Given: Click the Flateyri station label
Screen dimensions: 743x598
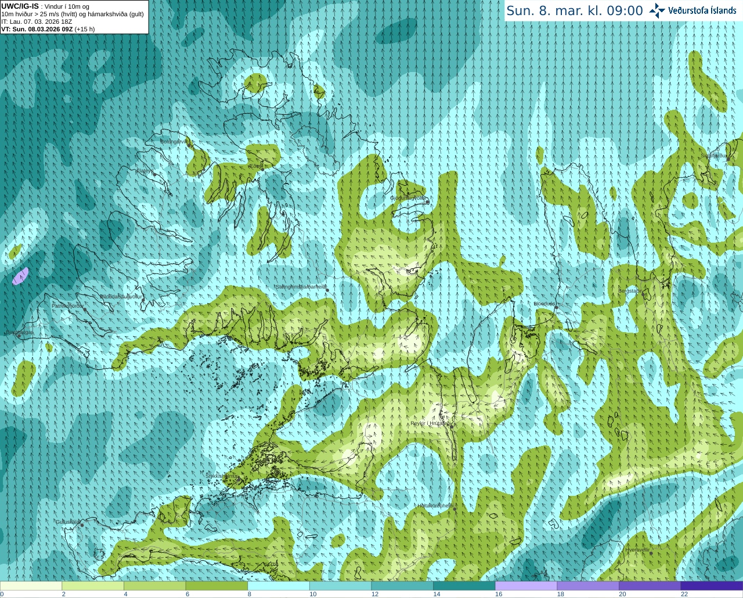Looking at the screenshot, I should pos(144,171).
